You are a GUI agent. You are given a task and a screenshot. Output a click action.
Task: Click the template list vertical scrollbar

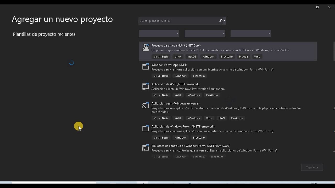(334, 51)
